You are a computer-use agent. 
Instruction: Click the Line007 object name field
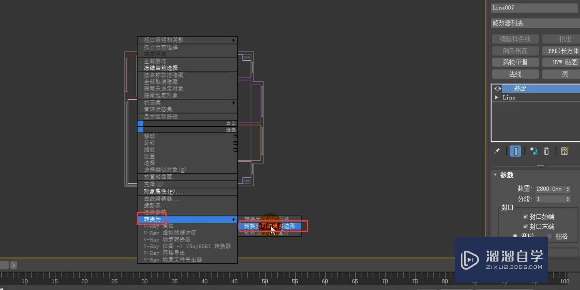[536, 7]
